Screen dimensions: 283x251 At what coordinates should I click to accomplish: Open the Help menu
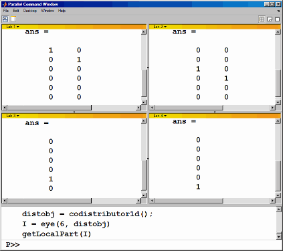[62, 11]
